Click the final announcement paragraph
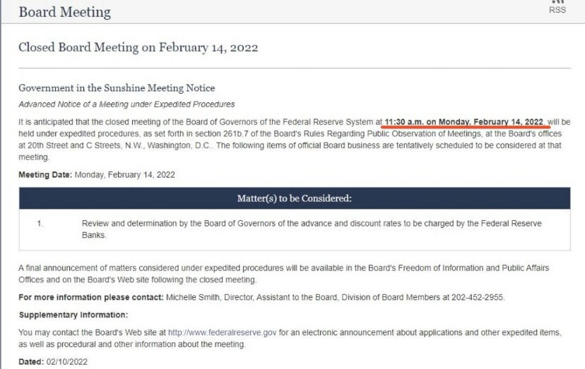Image resolution: width=585 pixels, height=369 pixels. 283,274
